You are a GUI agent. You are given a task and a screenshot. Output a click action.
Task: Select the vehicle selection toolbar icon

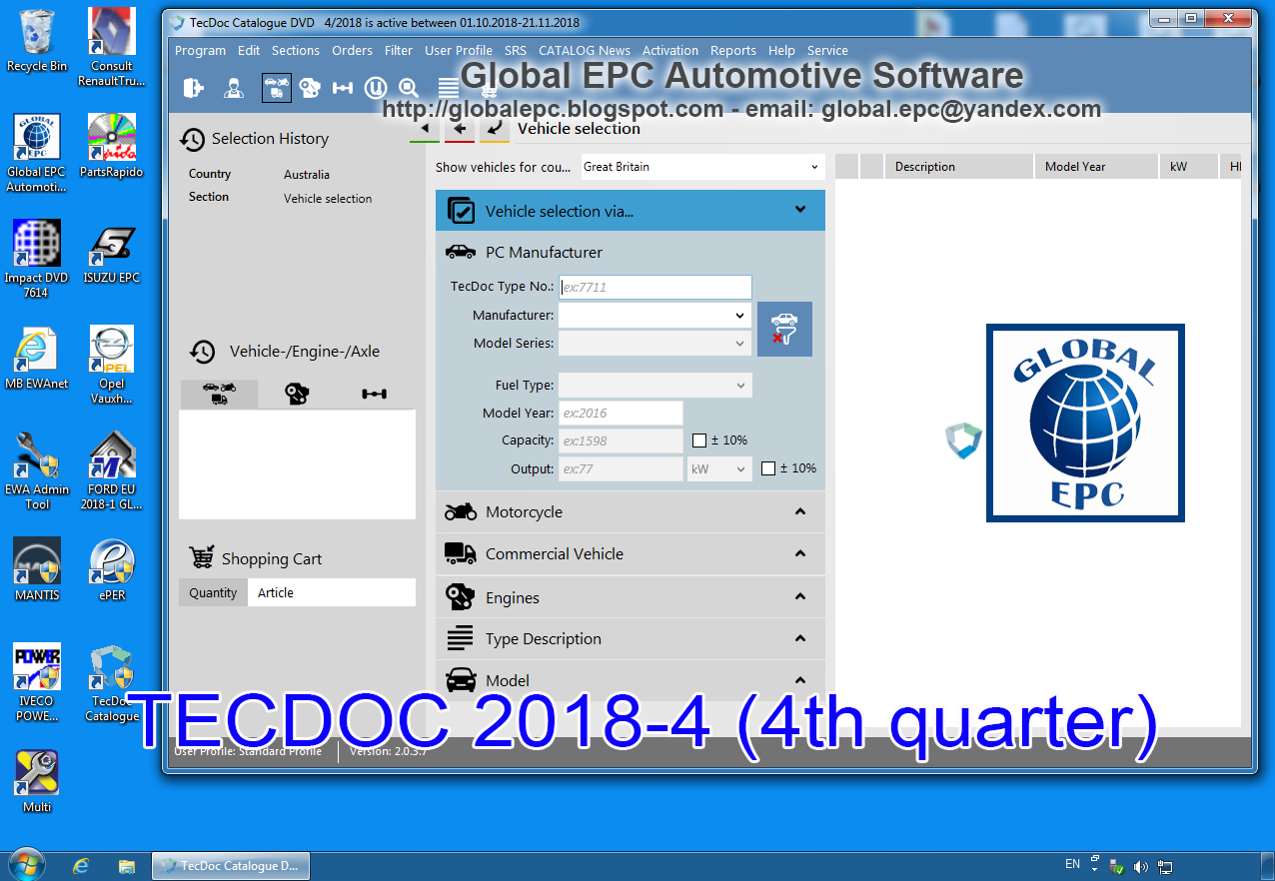pos(277,88)
